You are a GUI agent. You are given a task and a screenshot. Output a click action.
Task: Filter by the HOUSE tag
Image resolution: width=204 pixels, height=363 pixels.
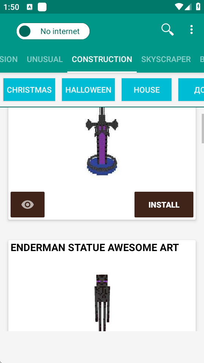(147, 90)
